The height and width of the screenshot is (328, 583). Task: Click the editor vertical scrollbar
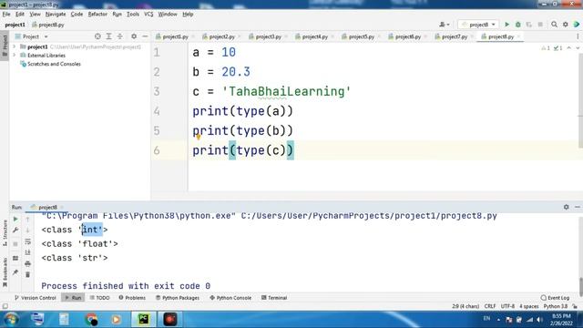pos(580,100)
